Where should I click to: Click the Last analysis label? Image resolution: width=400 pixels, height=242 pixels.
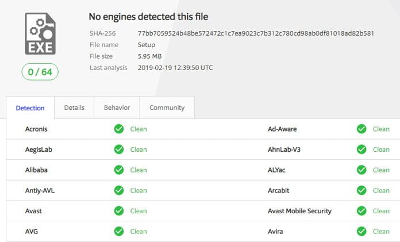(108, 68)
